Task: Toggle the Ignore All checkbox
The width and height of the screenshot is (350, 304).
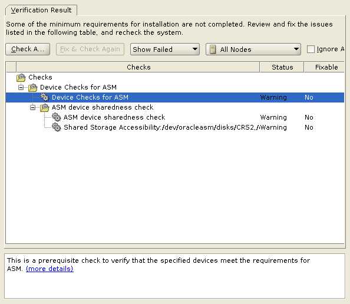Action: coord(311,49)
